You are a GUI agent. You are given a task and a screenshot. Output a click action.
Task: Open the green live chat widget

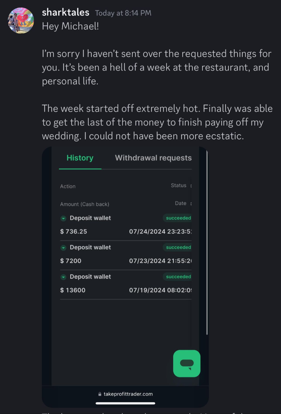[x=187, y=363]
